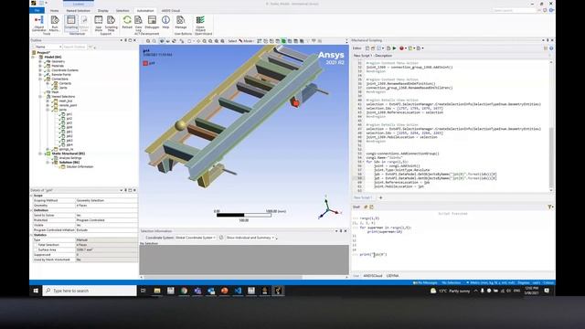The image size is (585, 329).
Task: Collapse the Named Selections node
Action: coord(40,97)
